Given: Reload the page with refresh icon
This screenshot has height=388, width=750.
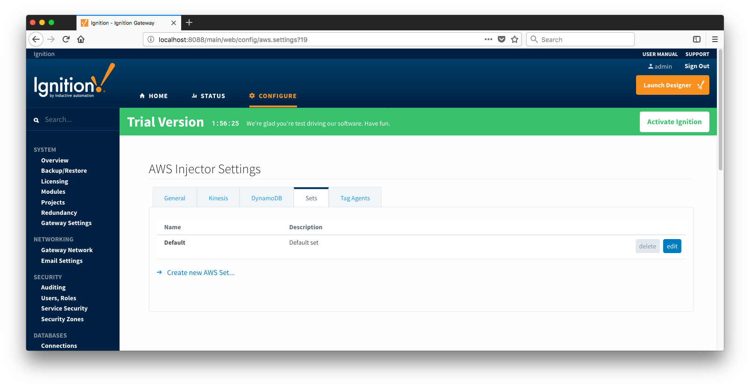Looking at the screenshot, I should 66,39.
